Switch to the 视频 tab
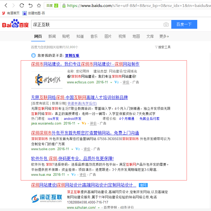Image resolution: width=211 pixels, height=211 pixels. pyautogui.click(x=122, y=36)
